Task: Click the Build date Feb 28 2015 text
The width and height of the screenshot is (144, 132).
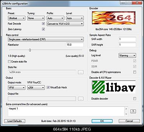Action: pos(58,121)
